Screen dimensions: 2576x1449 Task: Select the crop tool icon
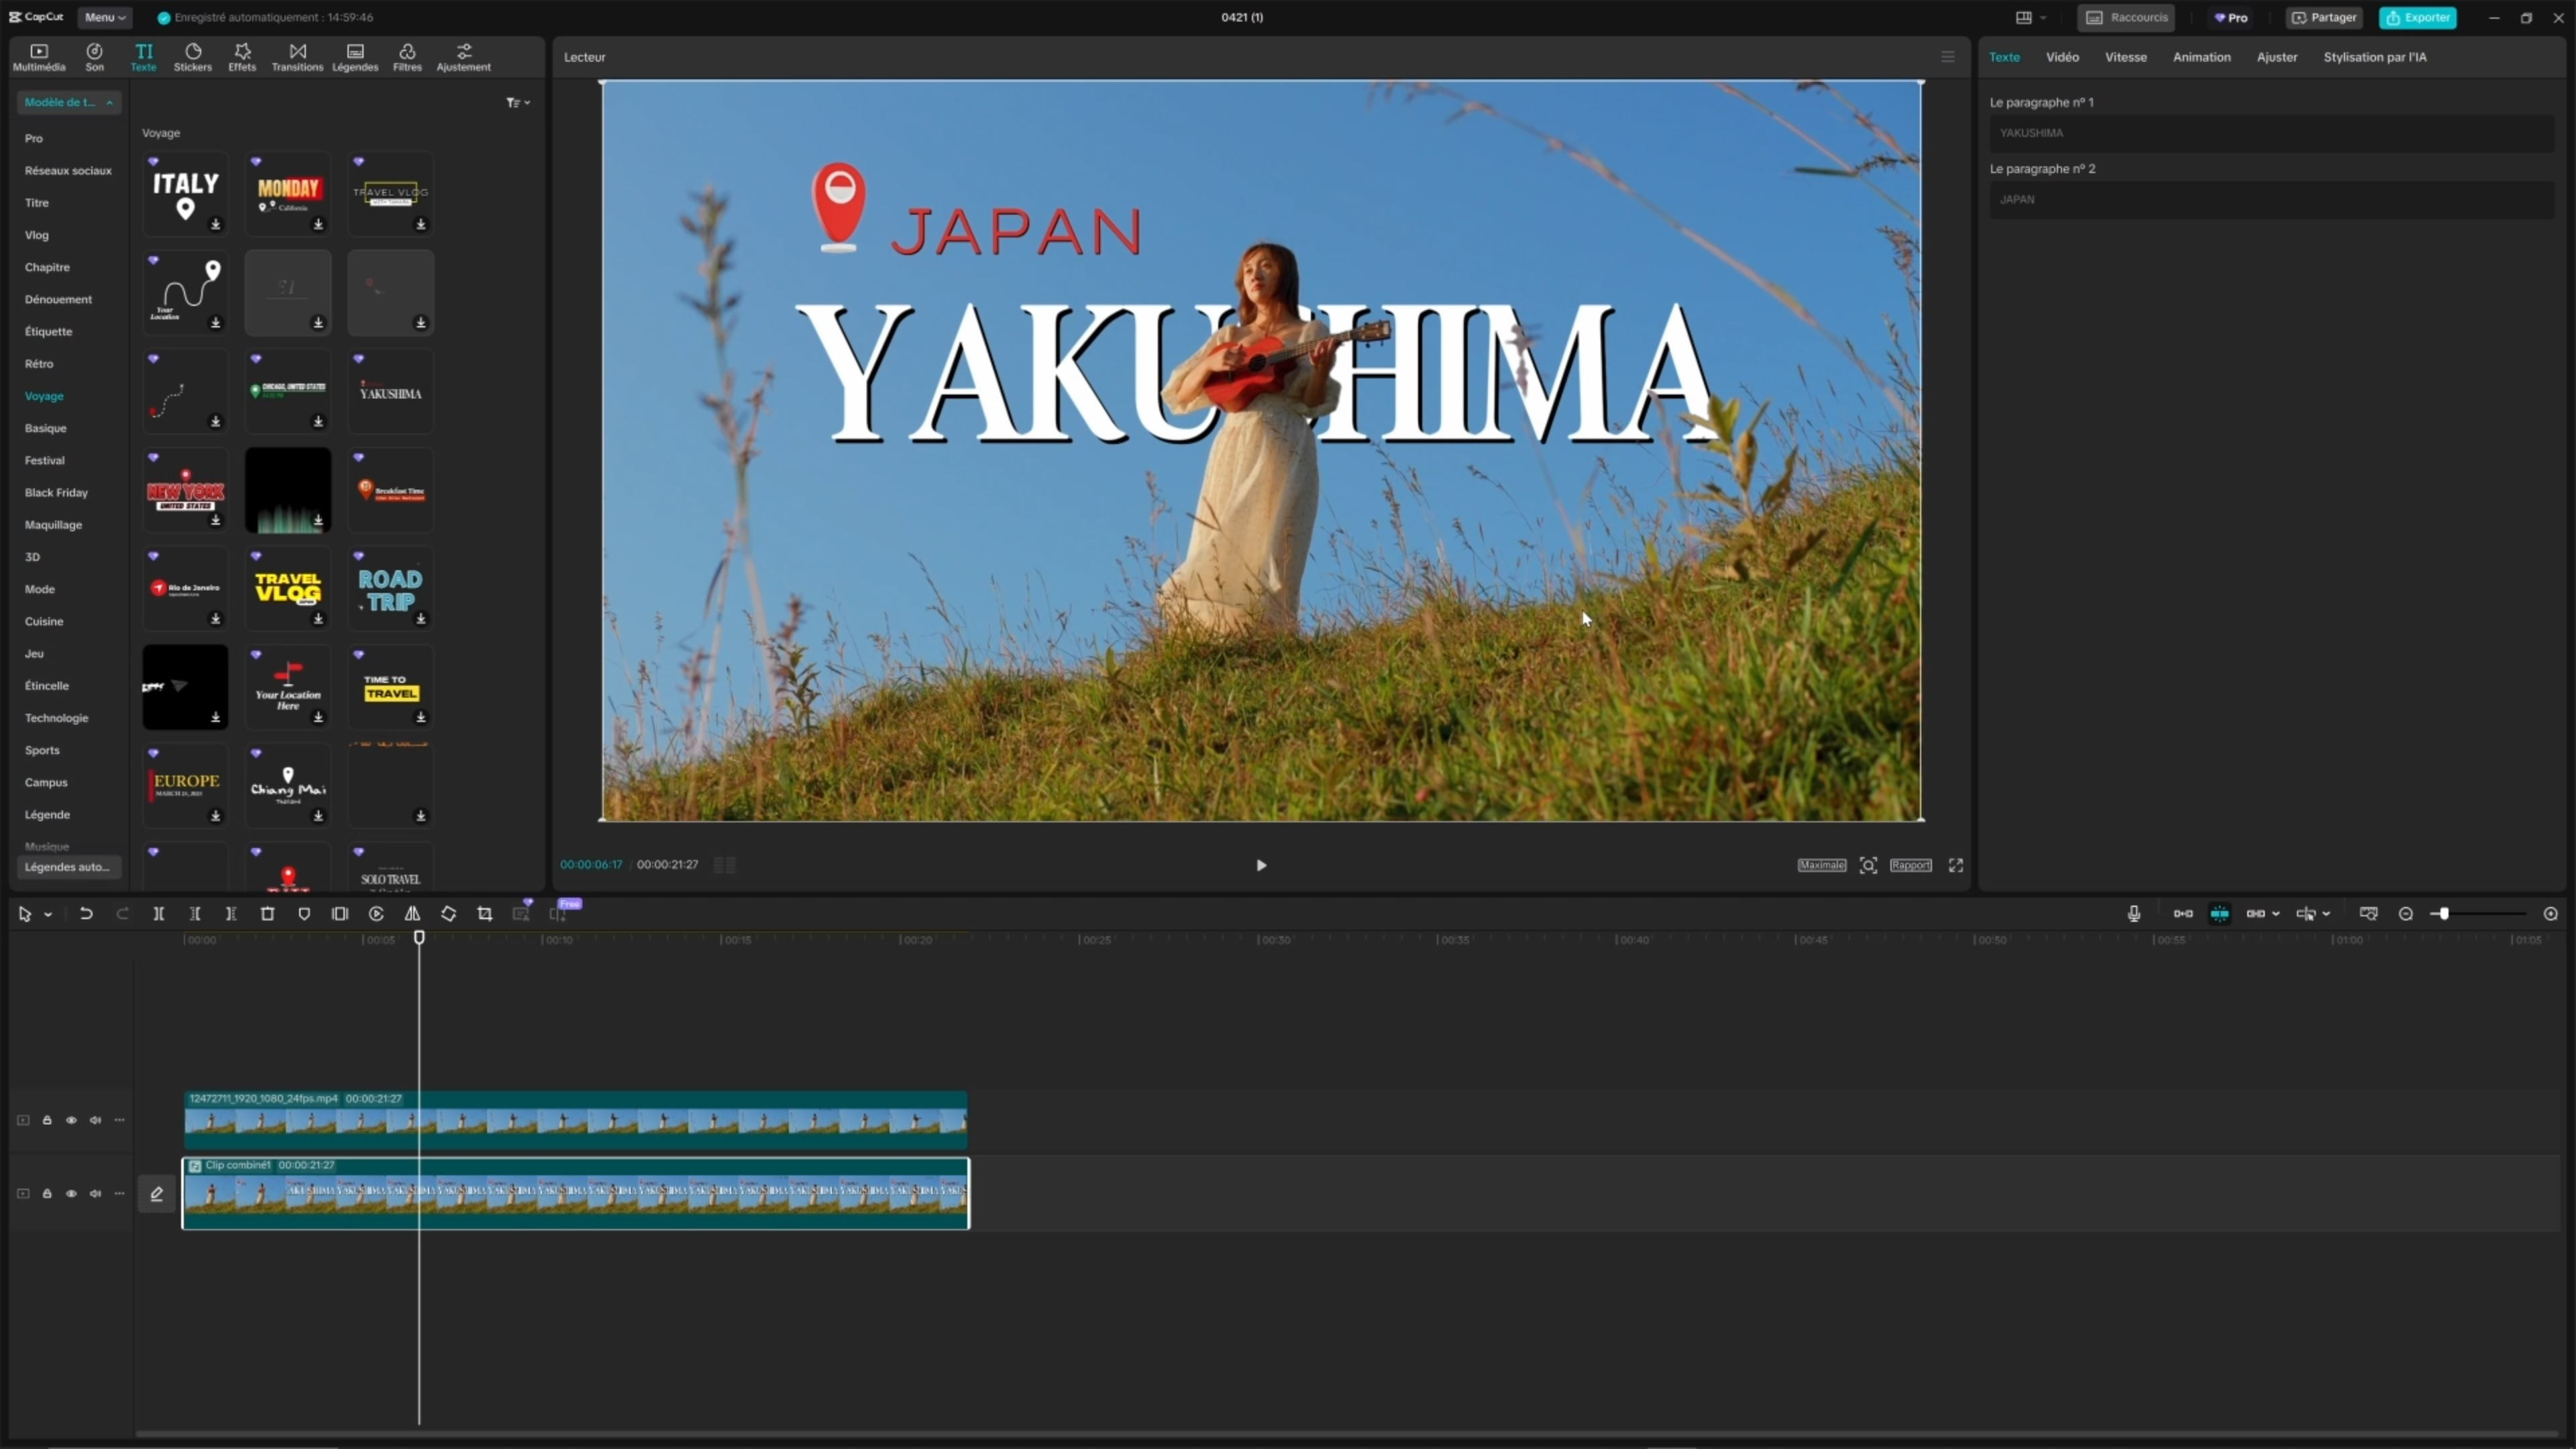(x=485, y=914)
